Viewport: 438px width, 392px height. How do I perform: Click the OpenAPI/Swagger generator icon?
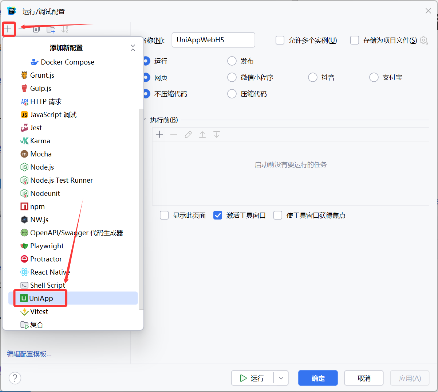[x=24, y=233]
